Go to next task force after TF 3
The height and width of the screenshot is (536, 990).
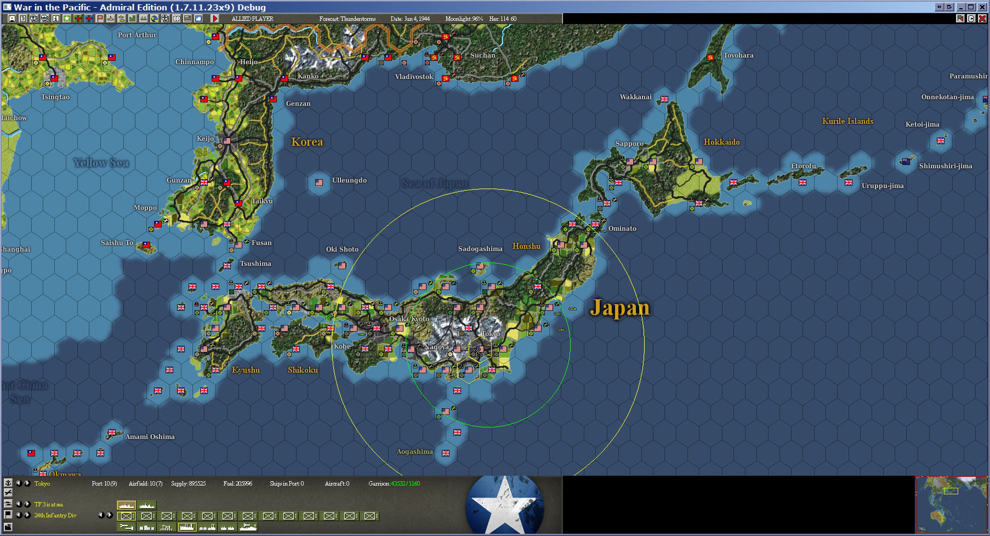coord(27,504)
